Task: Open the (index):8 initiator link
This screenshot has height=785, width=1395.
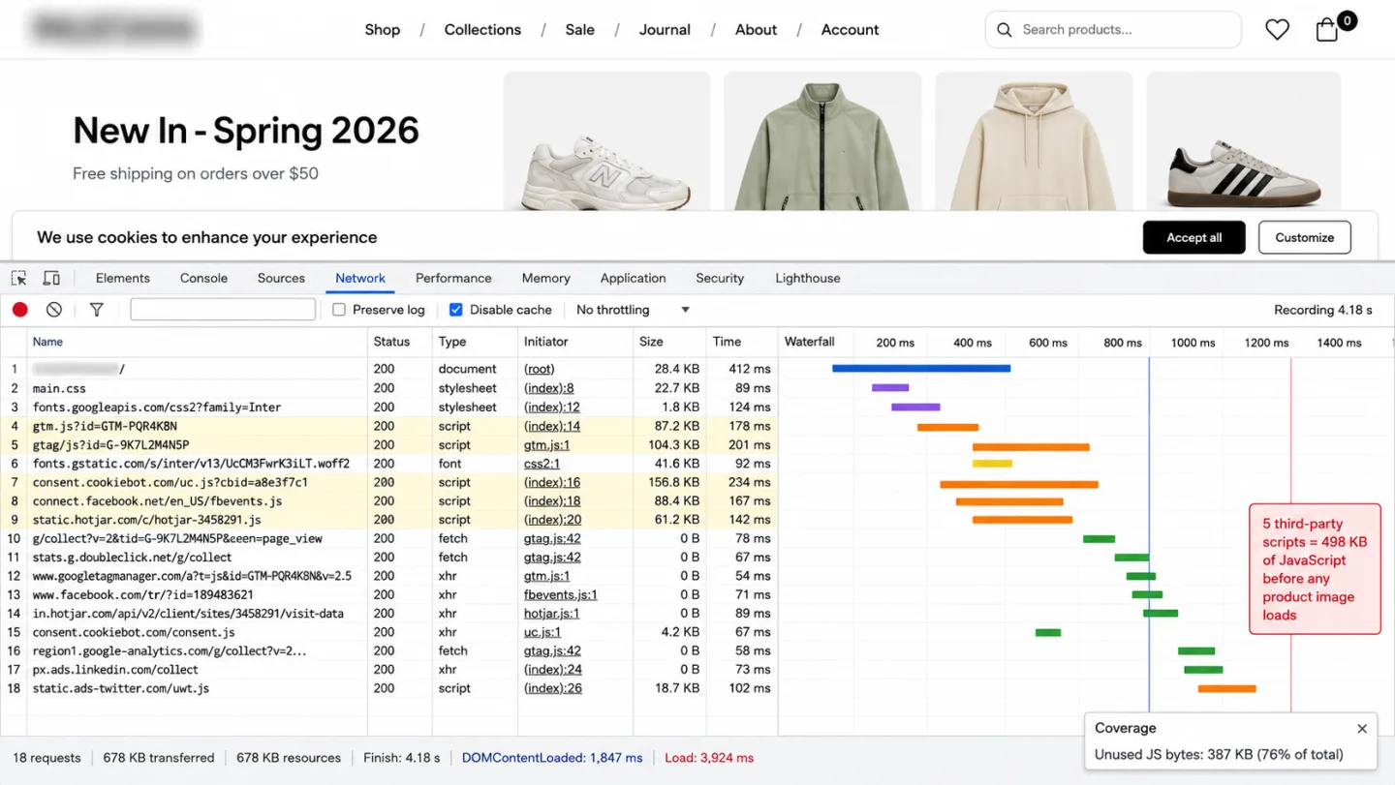Action: (548, 388)
